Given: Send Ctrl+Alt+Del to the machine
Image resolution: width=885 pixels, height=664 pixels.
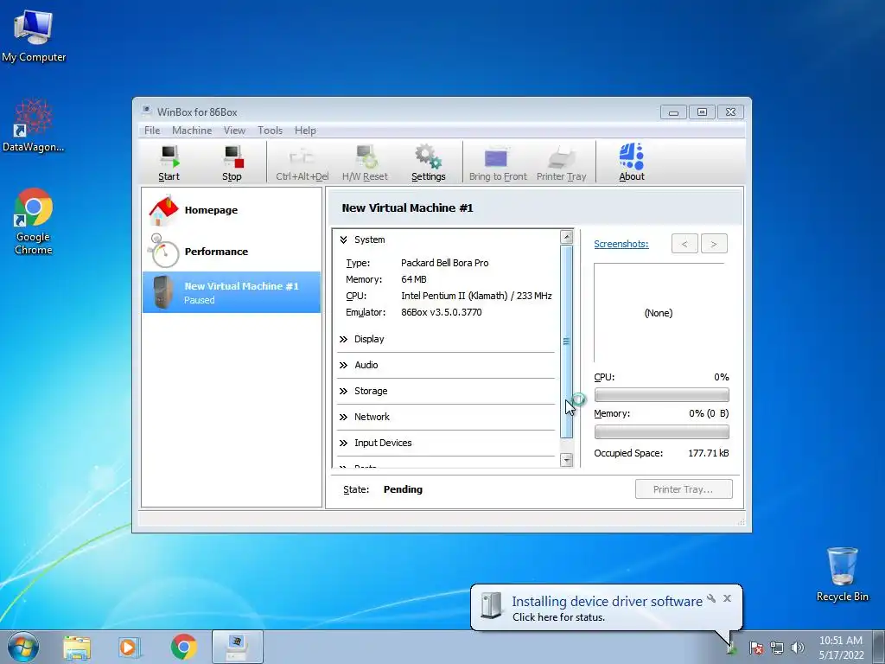Looking at the screenshot, I should [302, 163].
